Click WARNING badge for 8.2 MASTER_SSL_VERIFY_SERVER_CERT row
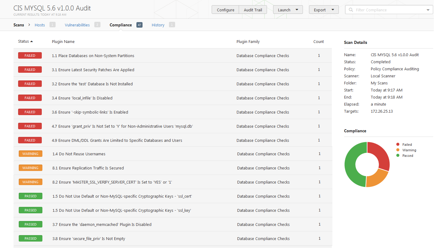This screenshot has height=248, width=435. pyautogui.click(x=30, y=182)
